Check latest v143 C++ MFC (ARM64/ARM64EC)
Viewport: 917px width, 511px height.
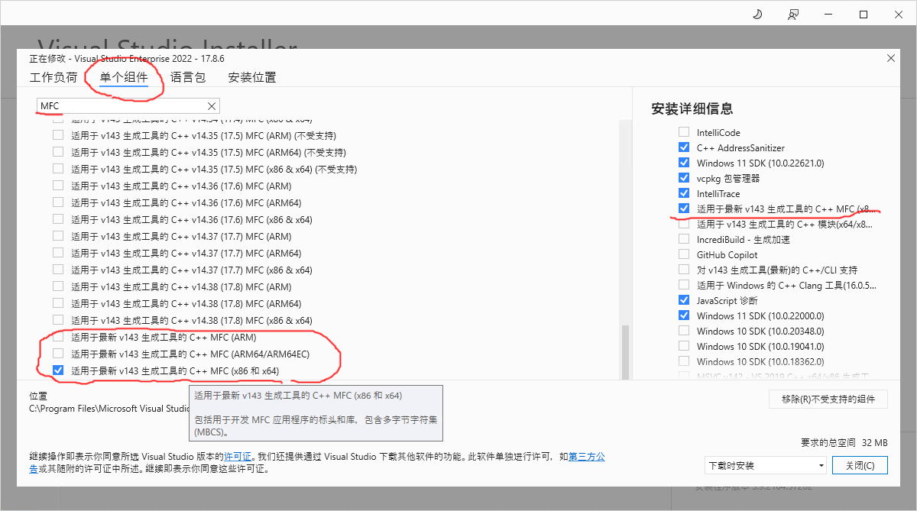[x=58, y=354]
